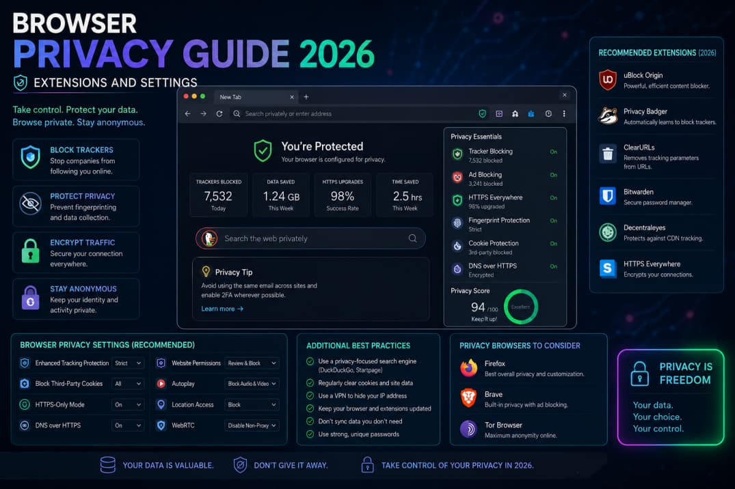Check the privacy-focused search engine checkmark
The image size is (735, 489).
click(310, 361)
